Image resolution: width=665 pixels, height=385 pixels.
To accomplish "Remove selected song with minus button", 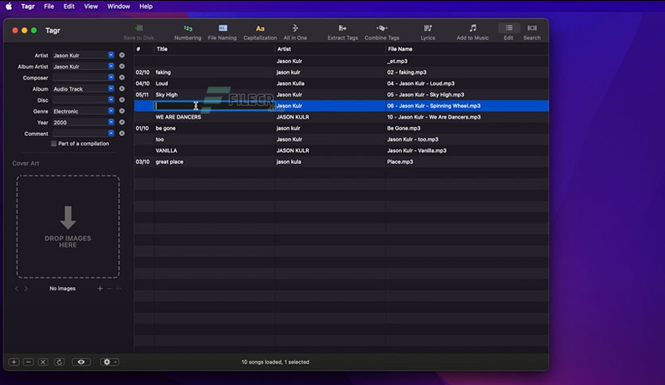I will (x=29, y=362).
